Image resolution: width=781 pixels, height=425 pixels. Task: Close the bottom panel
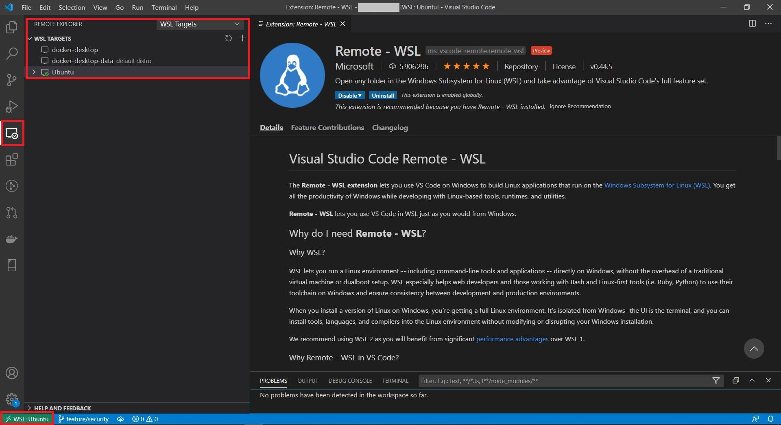tap(768, 381)
